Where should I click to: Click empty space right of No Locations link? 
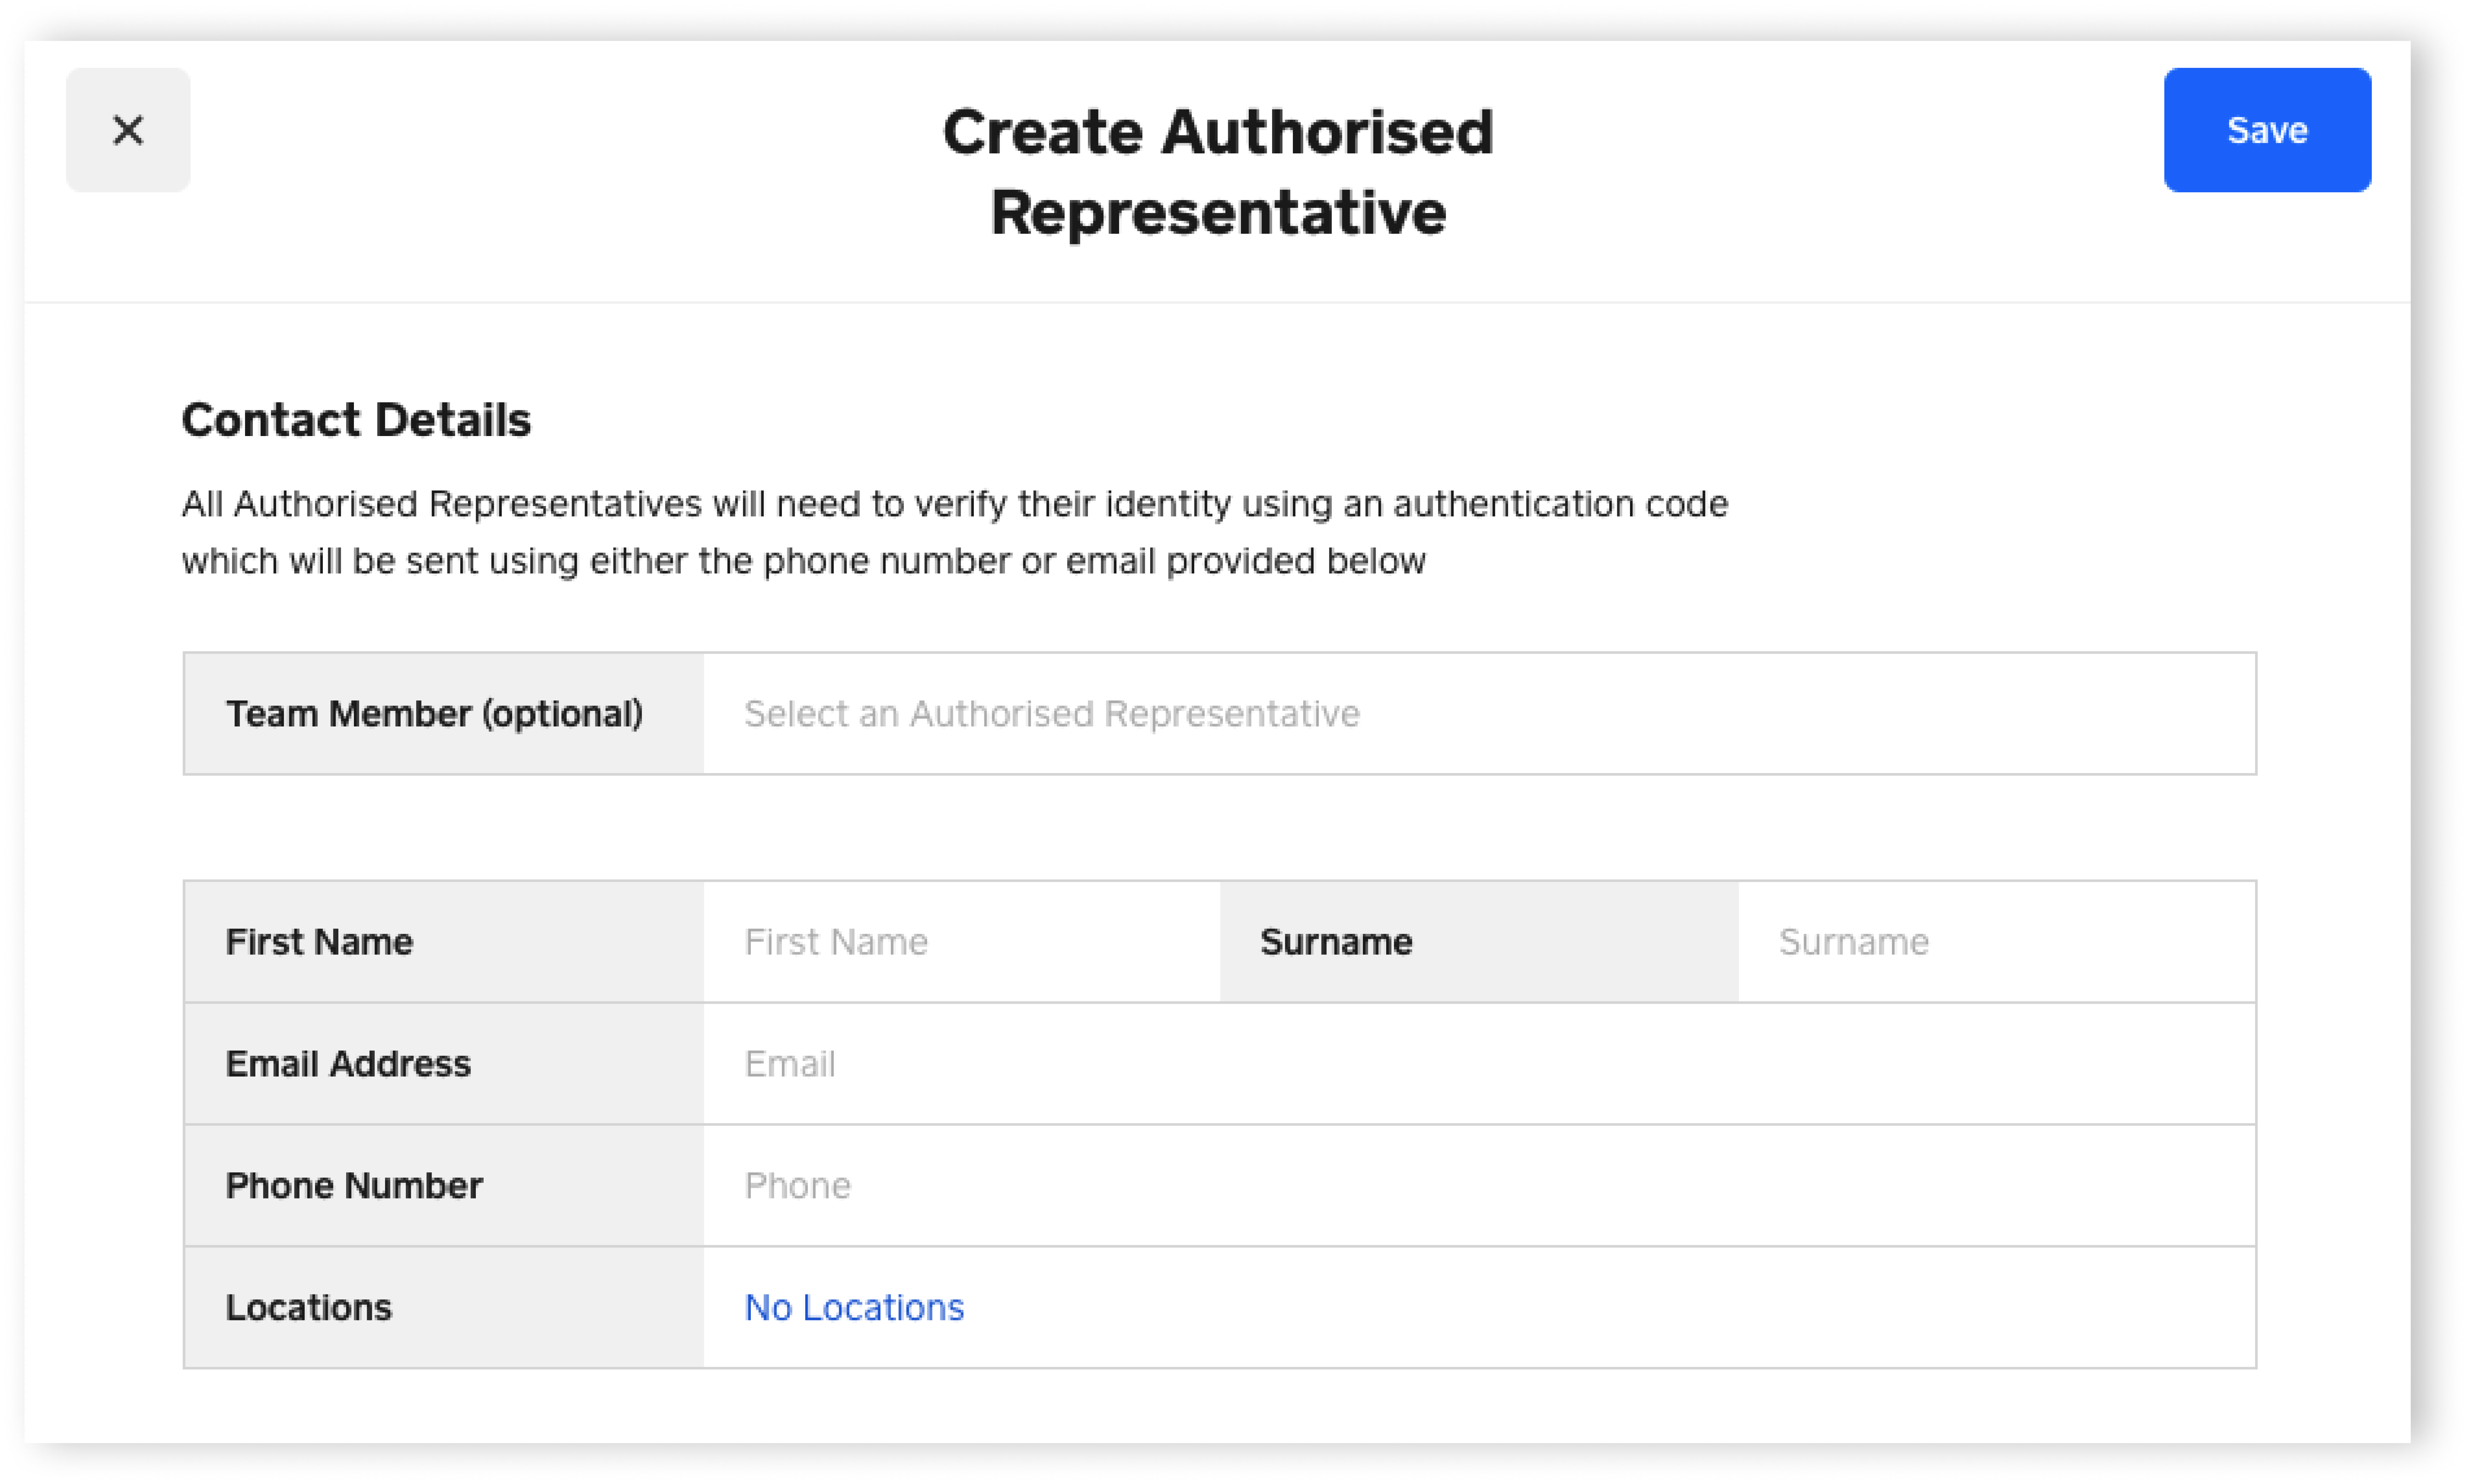coord(1600,1308)
